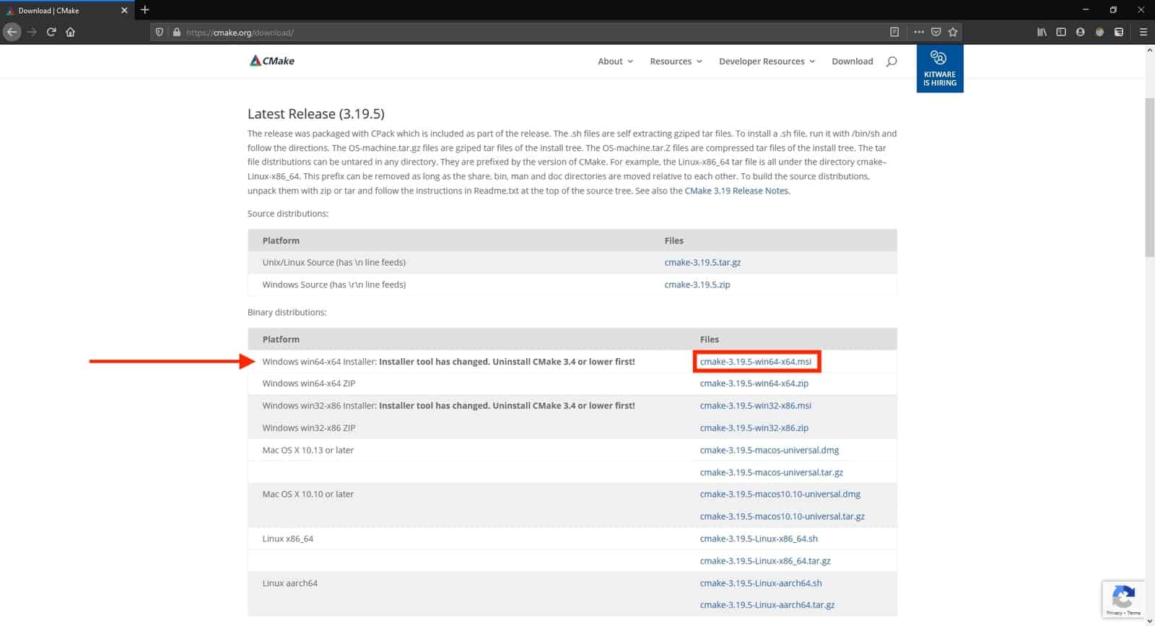The height and width of the screenshot is (626, 1155).
Task: Open Firefox account icon
Action: [x=1081, y=32]
